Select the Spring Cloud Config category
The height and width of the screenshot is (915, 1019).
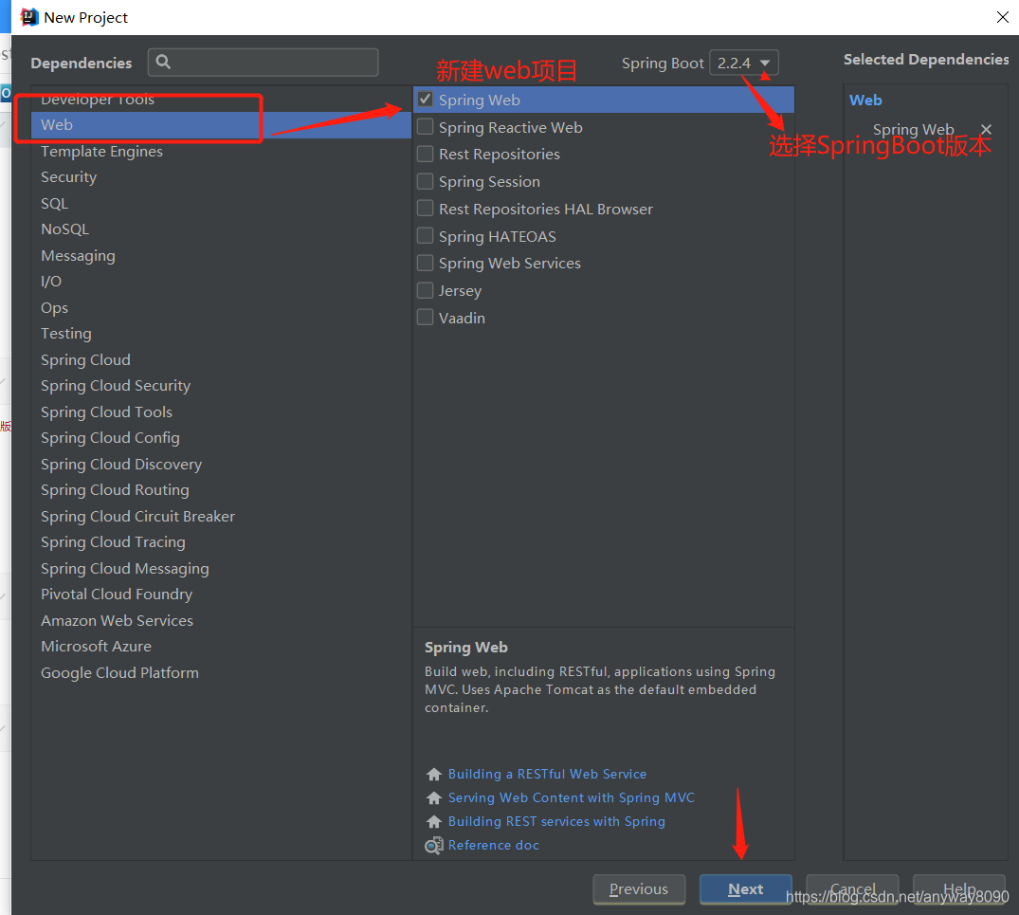pos(110,437)
